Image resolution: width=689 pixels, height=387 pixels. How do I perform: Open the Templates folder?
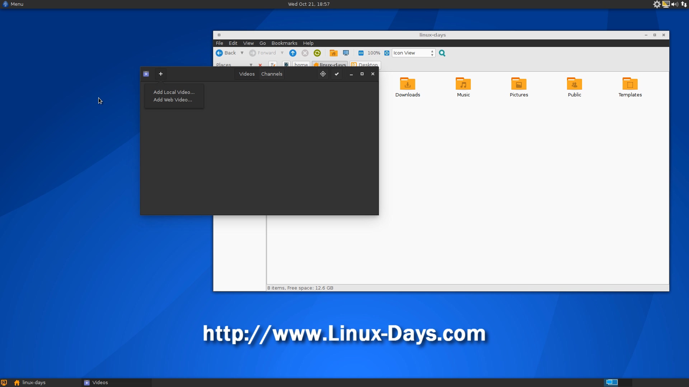(x=630, y=87)
